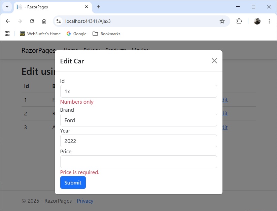
Task: Reload the page with the refresh icon
Action: pos(32,21)
